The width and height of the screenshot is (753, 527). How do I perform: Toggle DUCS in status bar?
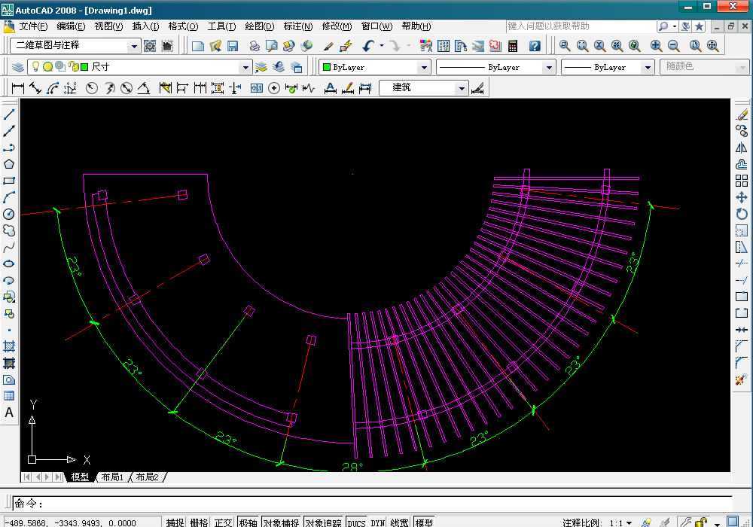pyautogui.click(x=356, y=522)
